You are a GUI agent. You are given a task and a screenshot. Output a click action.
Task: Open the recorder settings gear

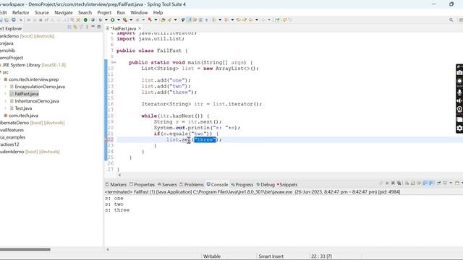[x=459, y=129]
